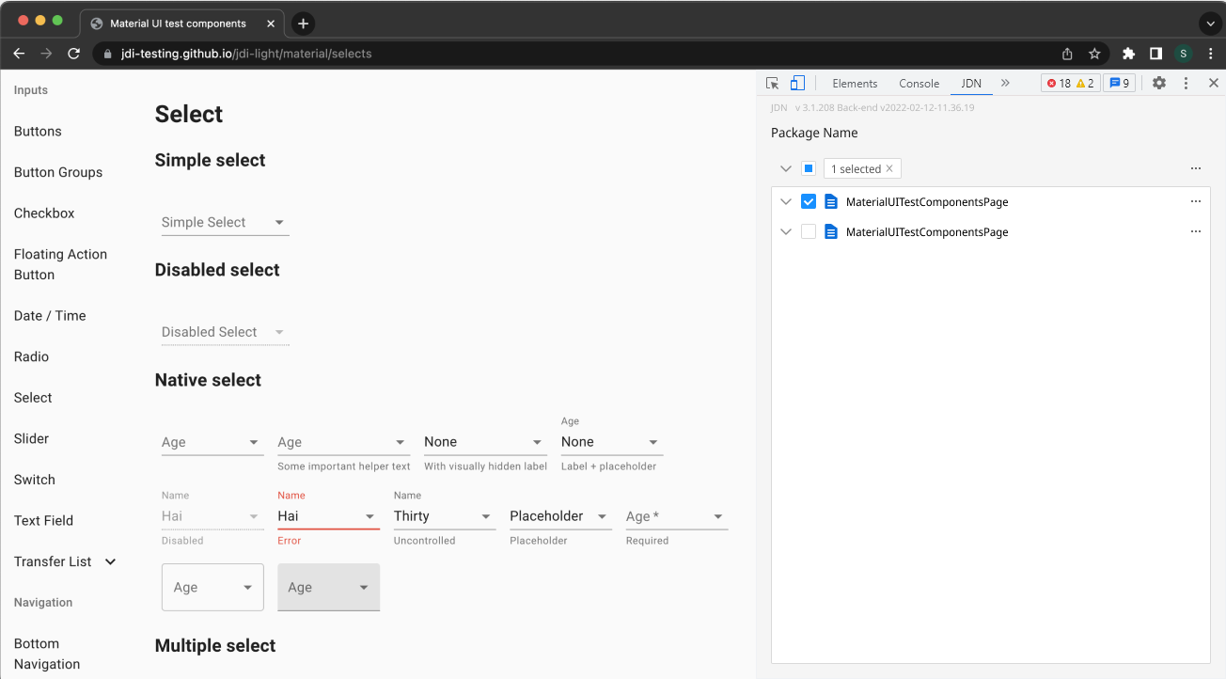Open DevTools settings gear
Viewport: 1226px width, 679px height.
click(x=1159, y=83)
